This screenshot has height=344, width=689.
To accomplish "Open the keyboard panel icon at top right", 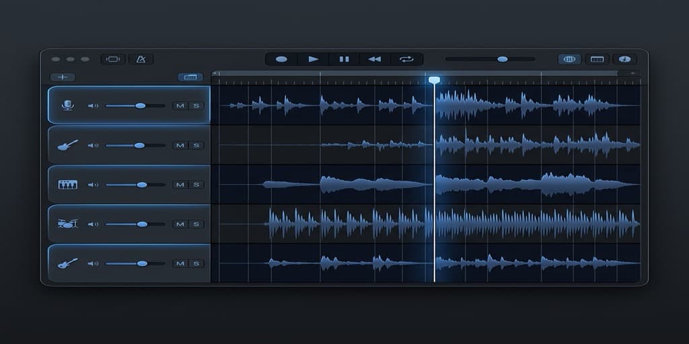I will point(597,59).
